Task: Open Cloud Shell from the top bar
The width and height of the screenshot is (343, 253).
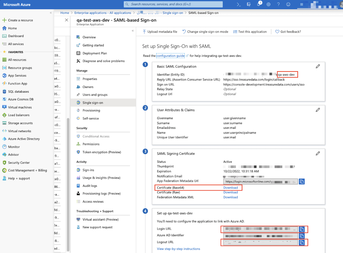Action: 239,5
